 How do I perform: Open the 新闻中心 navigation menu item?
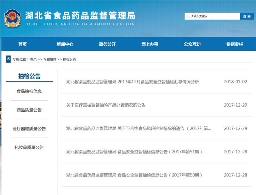(x=65, y=44)
